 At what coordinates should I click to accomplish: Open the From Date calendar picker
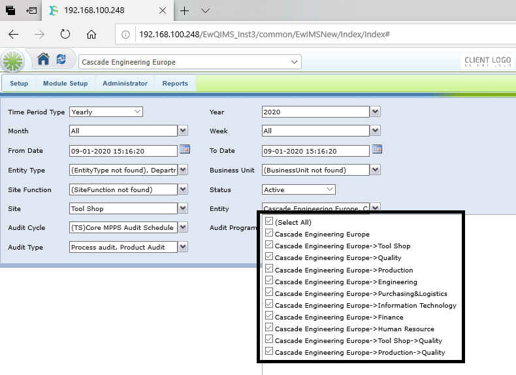click(185, 149)
